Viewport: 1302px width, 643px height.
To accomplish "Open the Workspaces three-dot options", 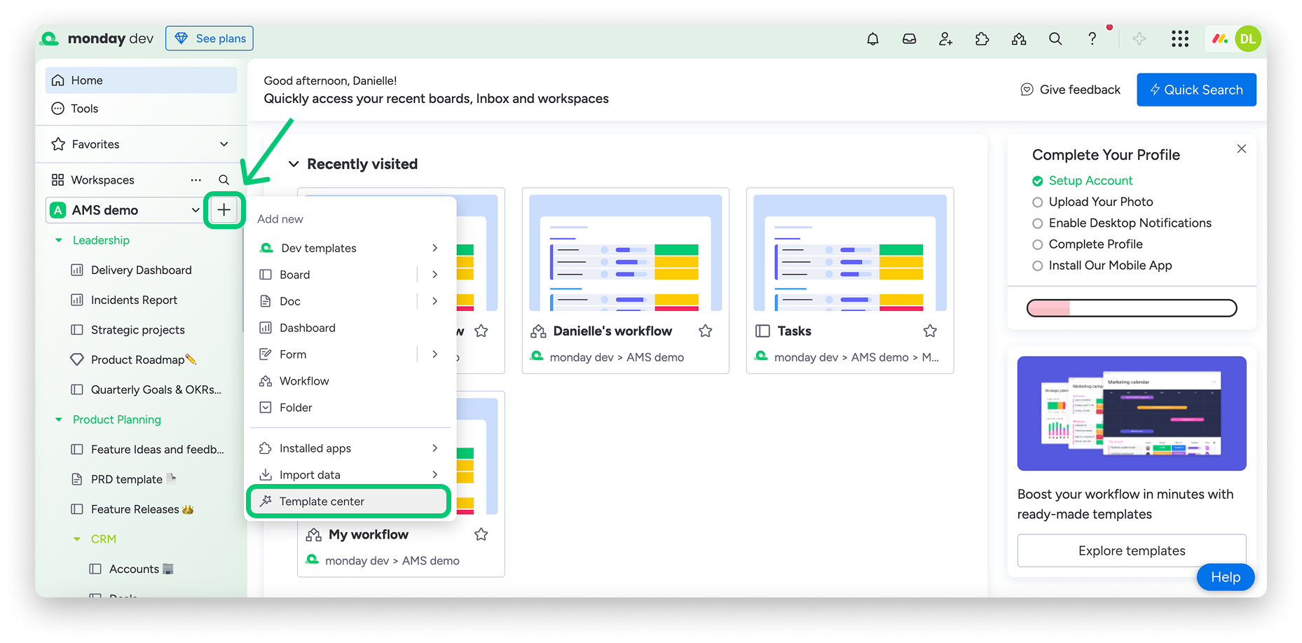I will click(196, 180).
